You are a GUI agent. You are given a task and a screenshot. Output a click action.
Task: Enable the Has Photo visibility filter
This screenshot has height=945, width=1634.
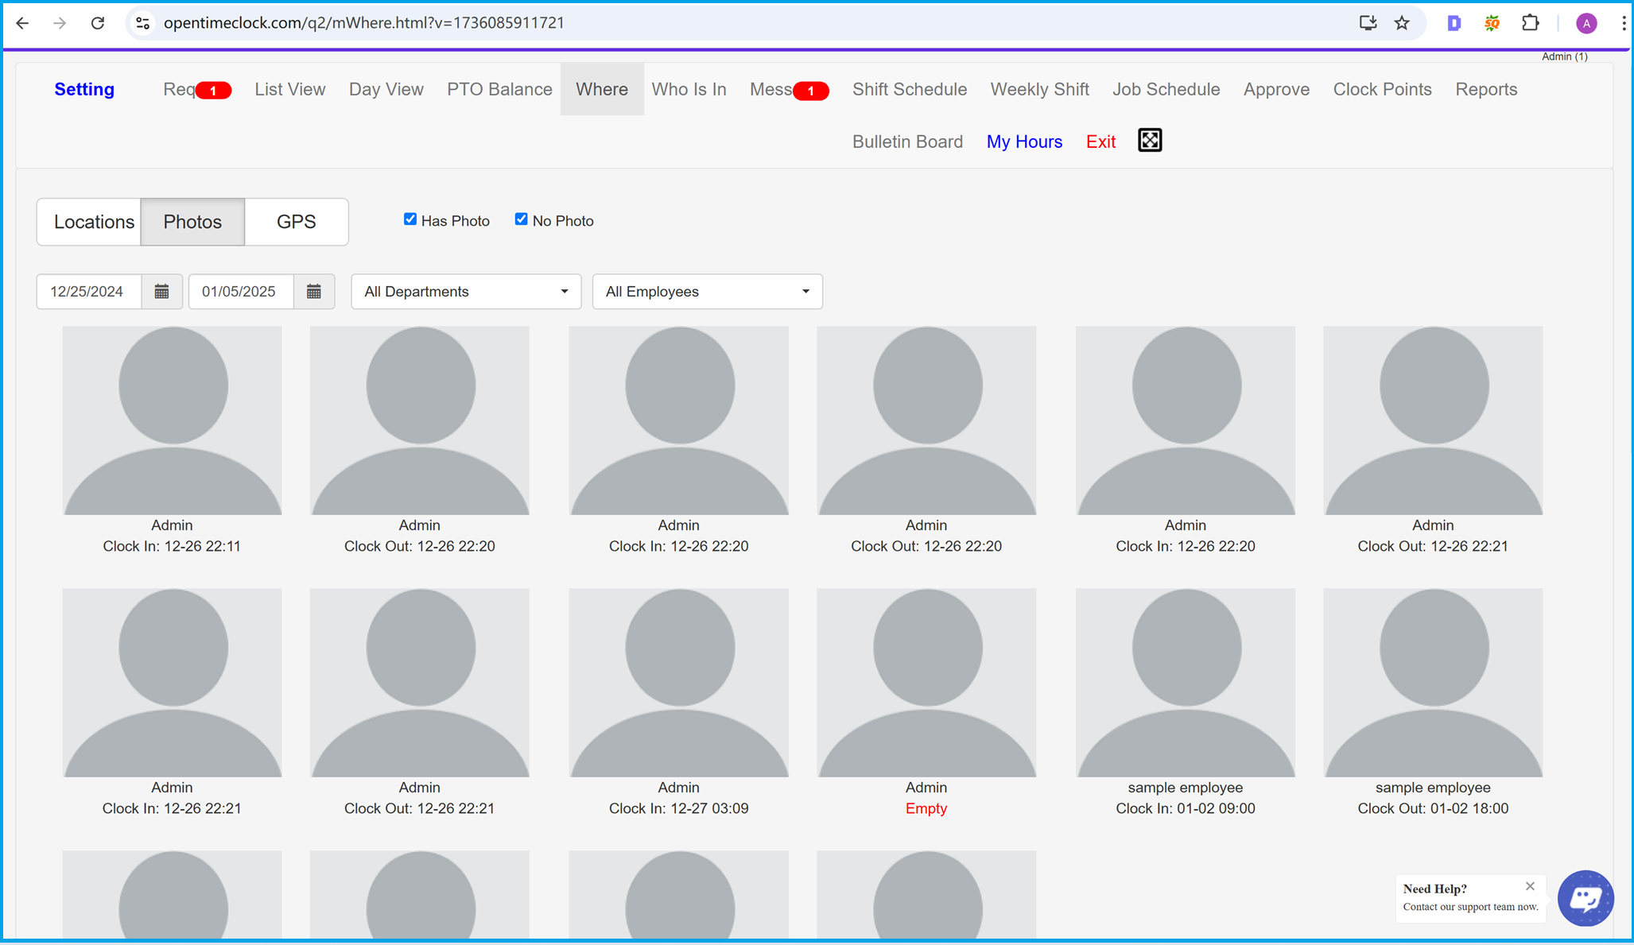pyautogui.click(x=409, y=219)
